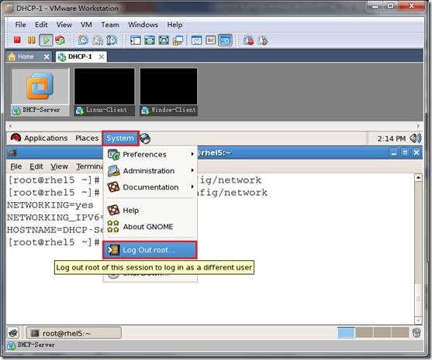
Task: Click the Unity mode icon with padlock
Action: coord(178,40)
